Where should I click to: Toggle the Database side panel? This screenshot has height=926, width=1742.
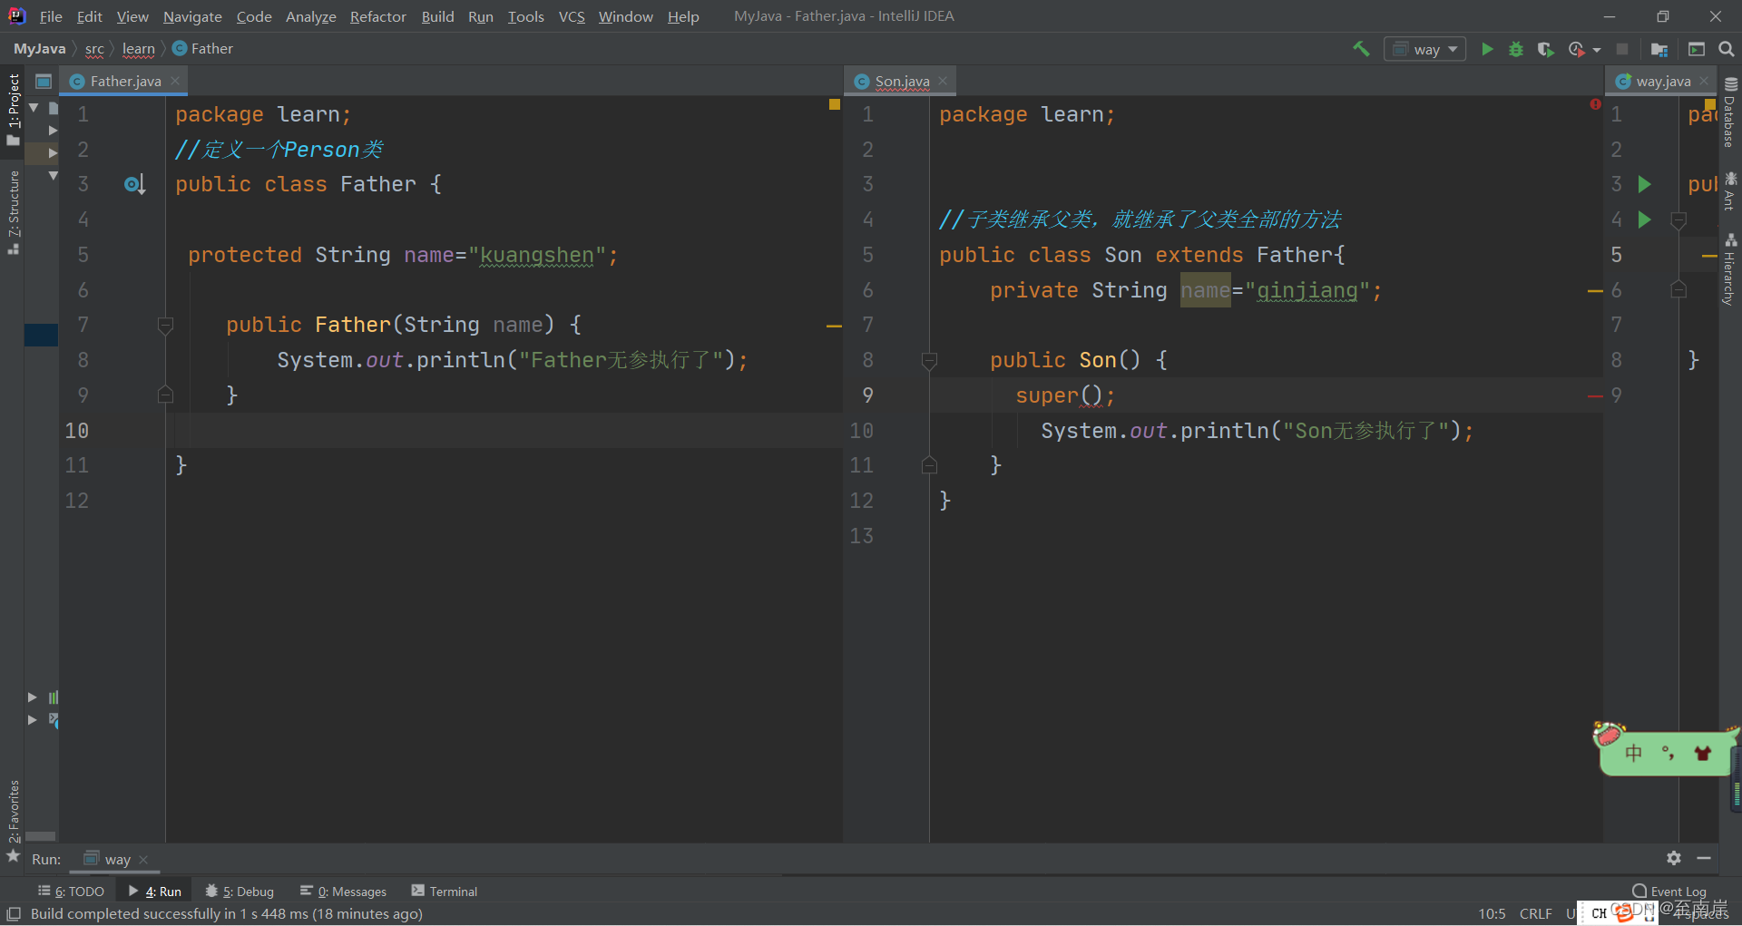1730,111
